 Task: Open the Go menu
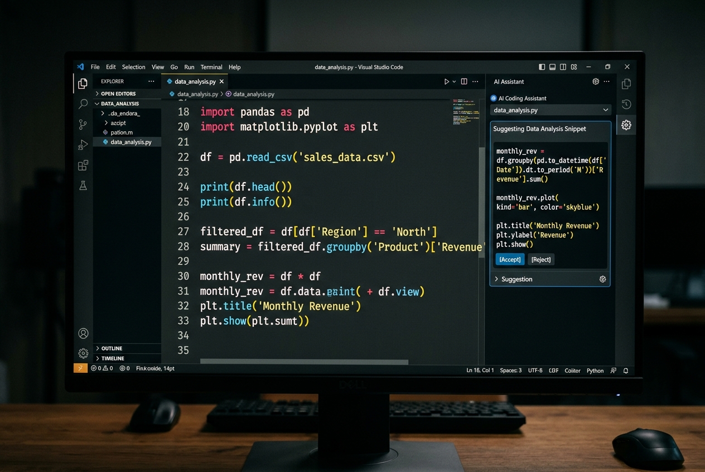[x=174, y=67]
